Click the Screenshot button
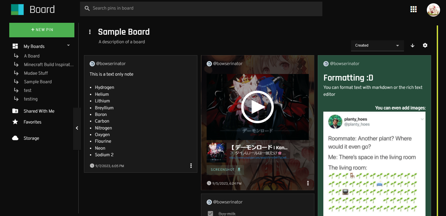Image resolution: width=446 pixels, height=216 pixels. pyautogui.click(x=226, y=170)
